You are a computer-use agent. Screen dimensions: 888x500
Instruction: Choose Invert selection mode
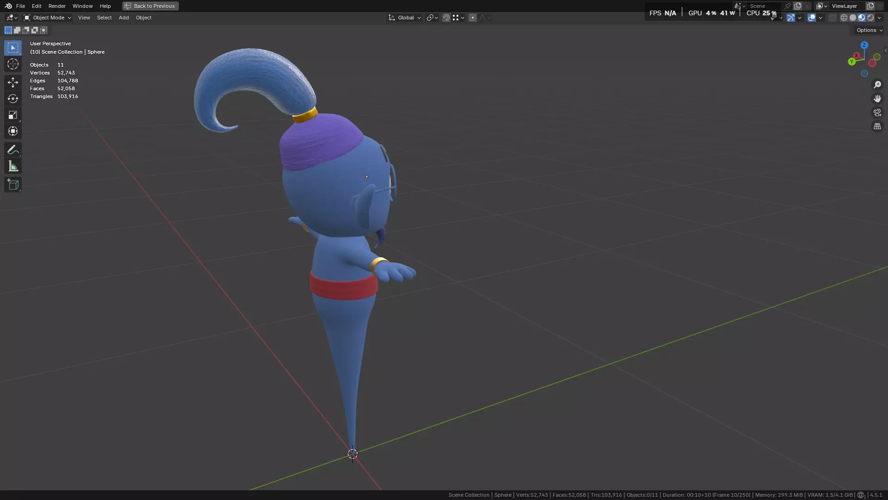pyautogui.click(x=35, y=30)
